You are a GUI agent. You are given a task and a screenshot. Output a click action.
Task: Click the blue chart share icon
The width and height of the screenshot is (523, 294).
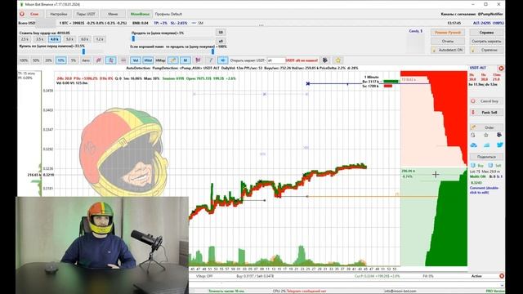click(487, 145)
